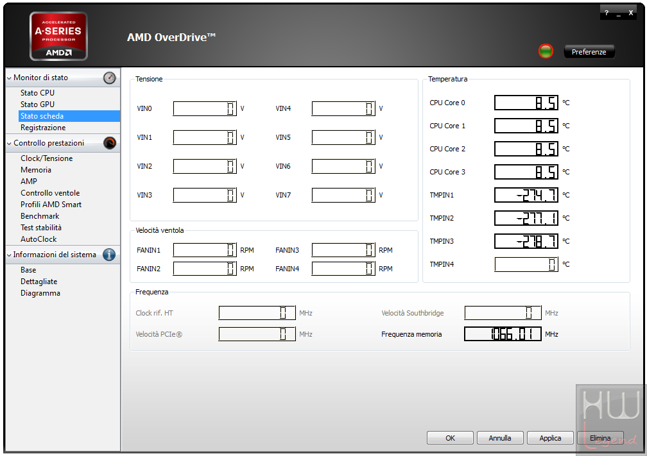
Task: Click the CPU Core 0 temperature readout
Action: (x=526, y=103)
